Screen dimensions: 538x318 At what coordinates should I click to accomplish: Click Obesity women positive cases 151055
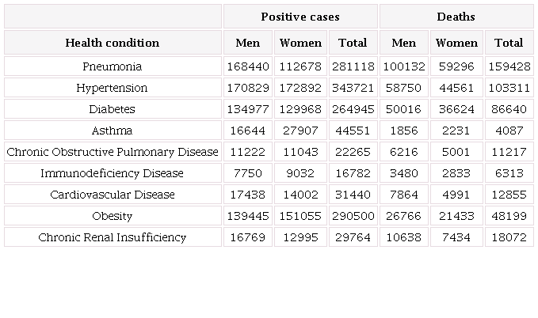click(300, 216)
